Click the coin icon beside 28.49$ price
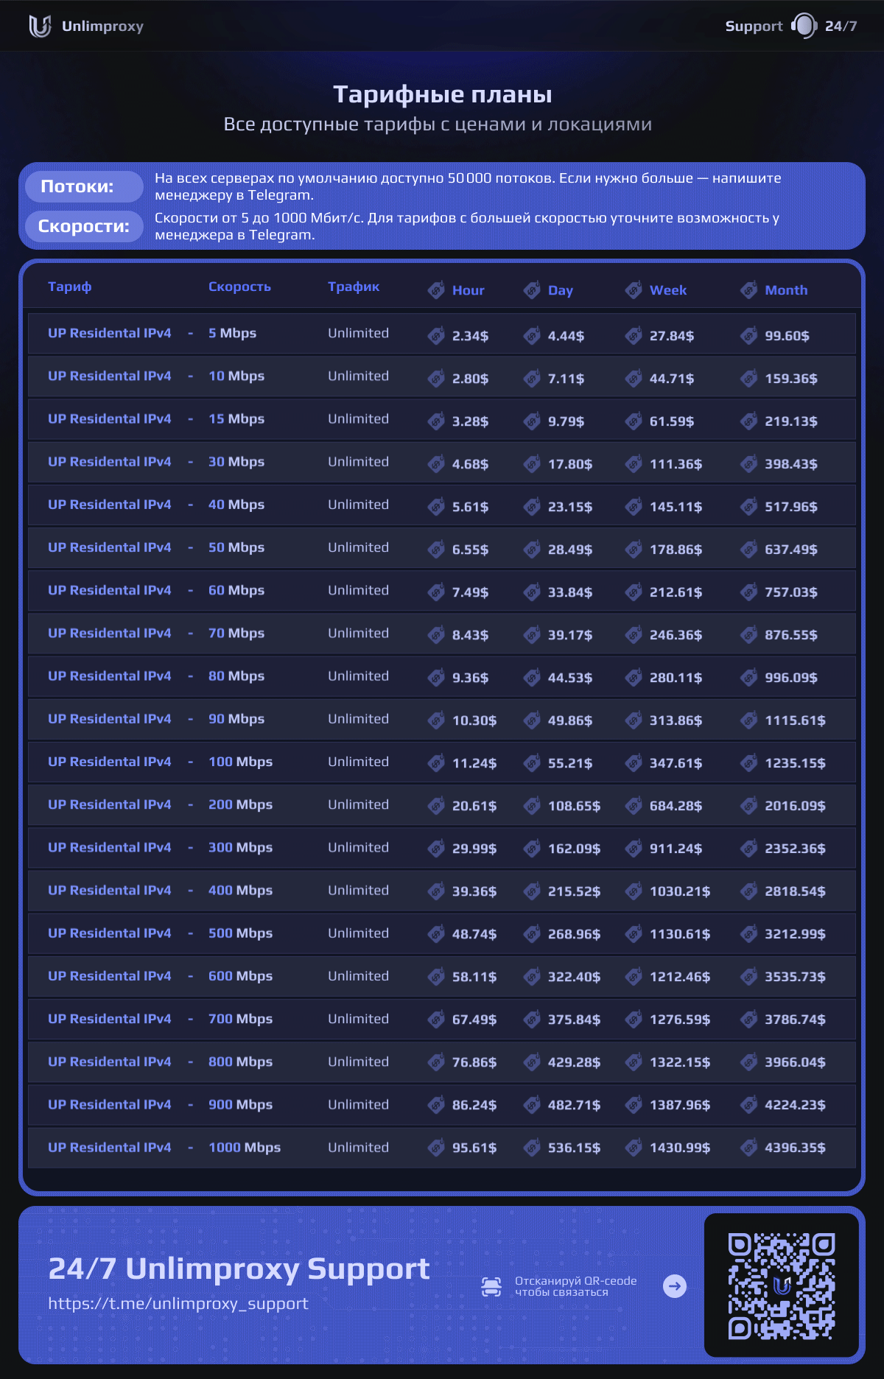884x1379 pixels. (x=532, y=550)
